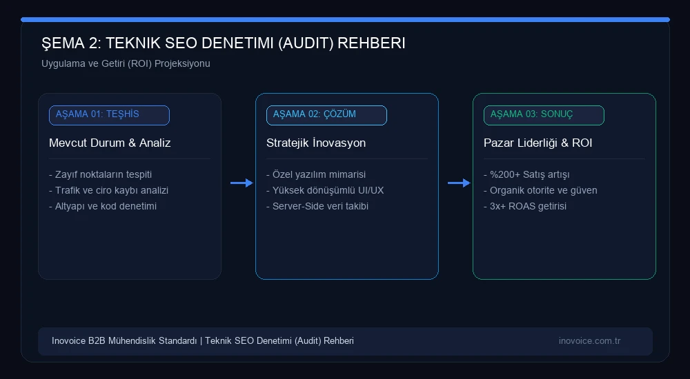
Task: Click the subtitle 'Uygulama ve Getiri (ROI) Projeksiyonu'
Action: [126, 64]
